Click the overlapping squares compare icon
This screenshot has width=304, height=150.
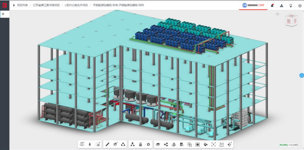tap(189, 145)
